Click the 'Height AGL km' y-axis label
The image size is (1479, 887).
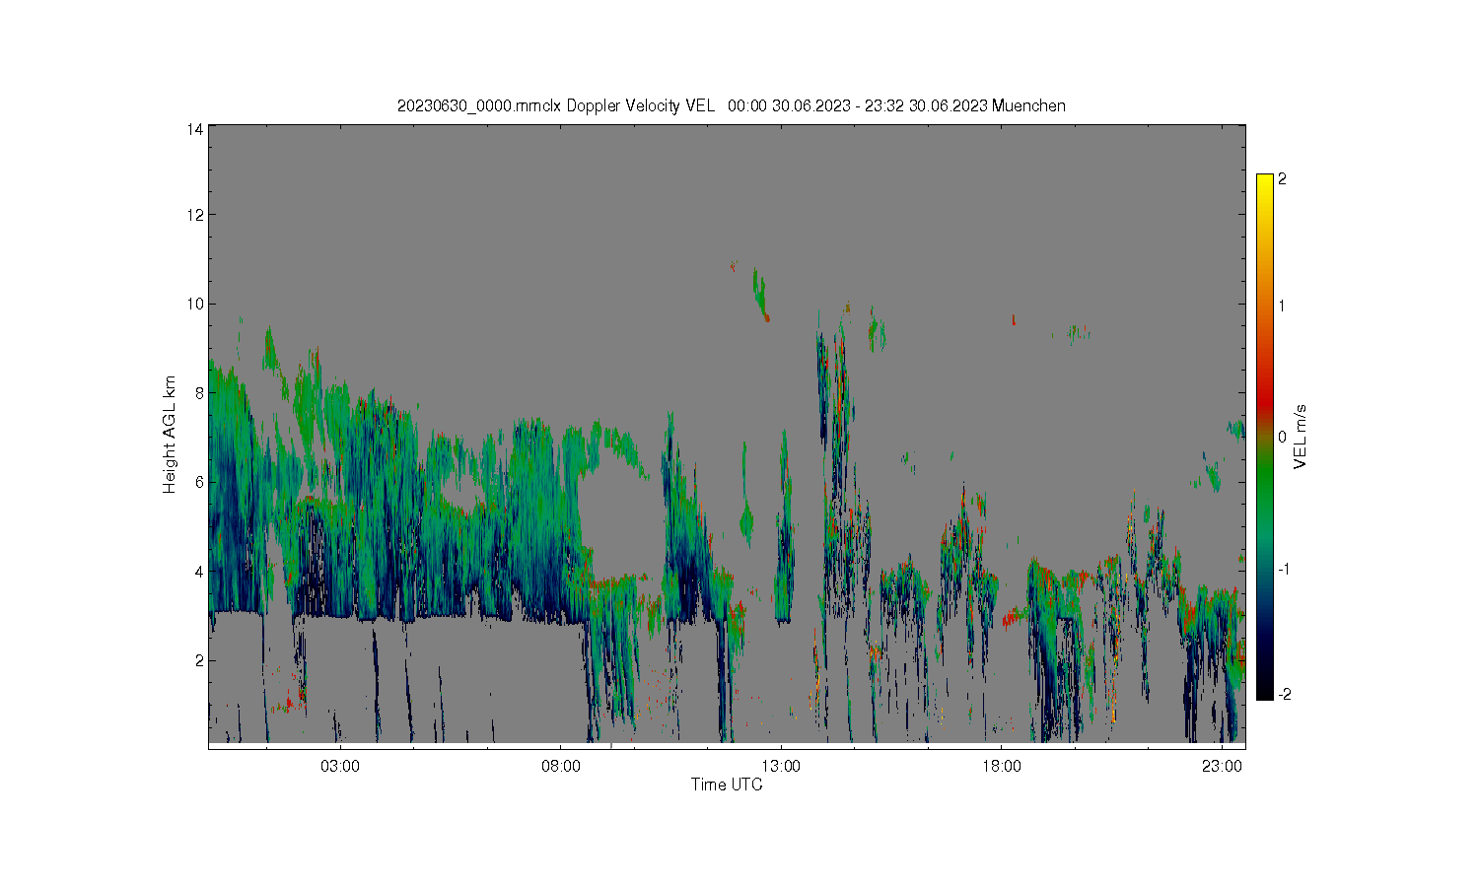pos(170,435)
